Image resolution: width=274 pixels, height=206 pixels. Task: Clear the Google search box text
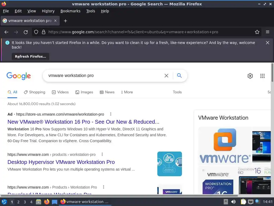pyautogui.click(x=166, y=75)
